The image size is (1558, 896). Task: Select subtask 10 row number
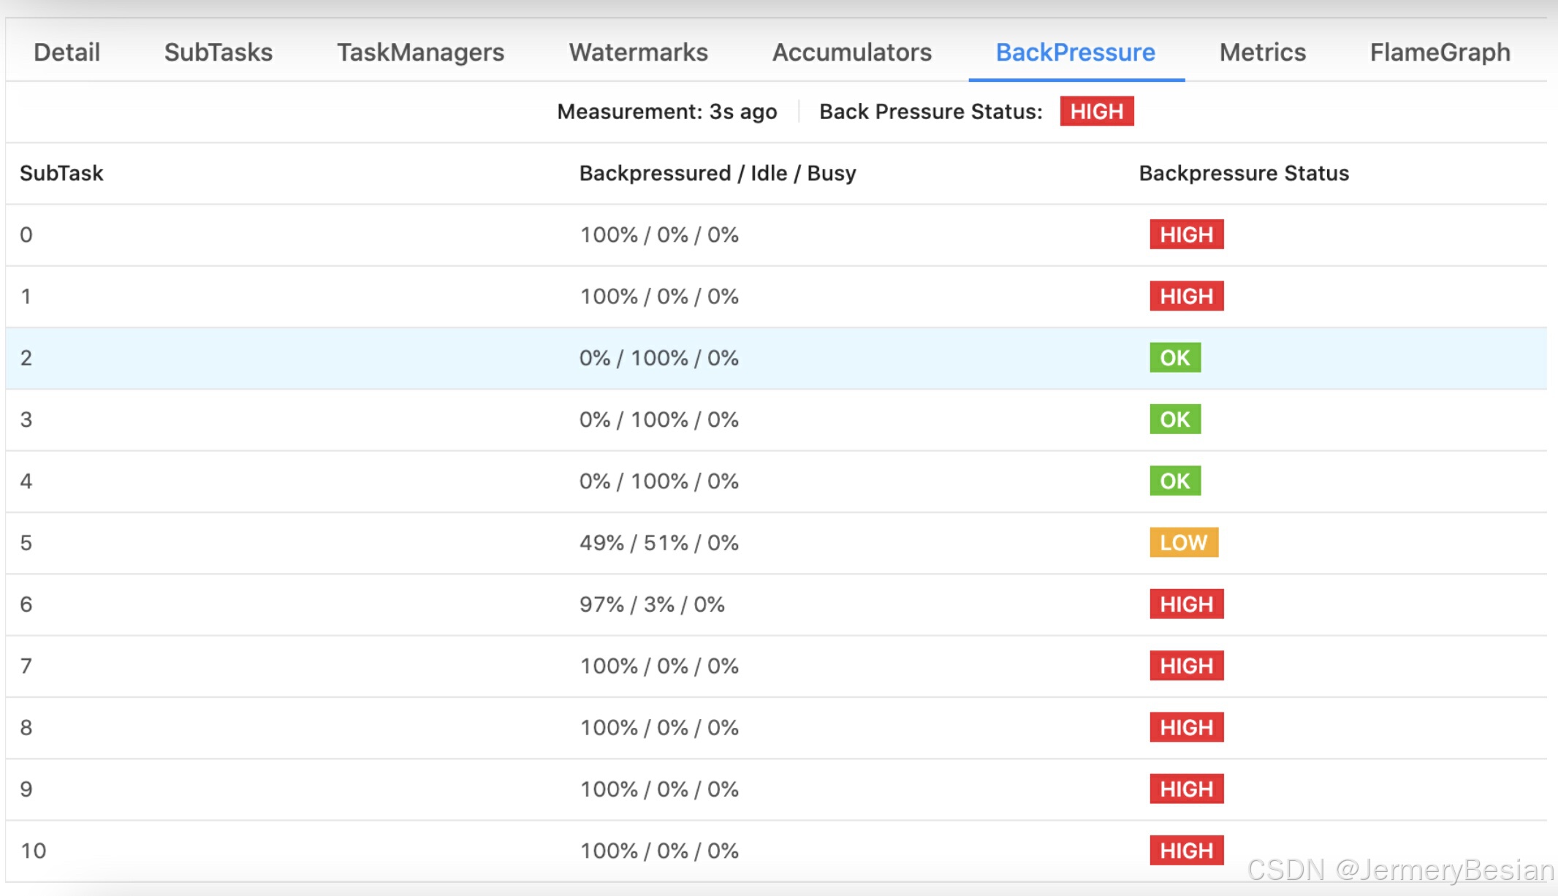coord(34,851)
